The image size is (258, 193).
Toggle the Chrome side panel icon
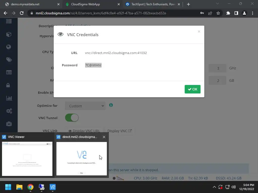click(x=236, y=13)
